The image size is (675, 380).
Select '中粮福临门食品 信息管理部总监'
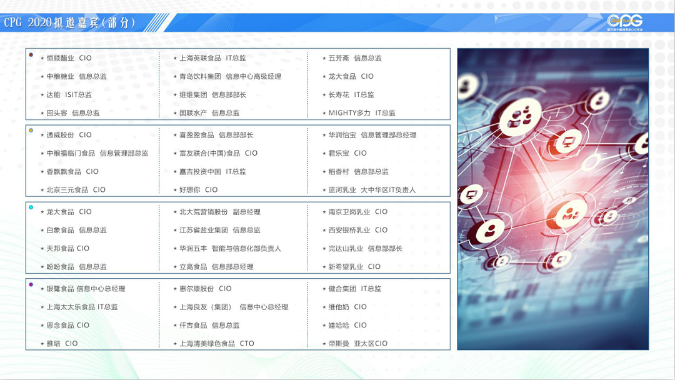click(97, 153)
